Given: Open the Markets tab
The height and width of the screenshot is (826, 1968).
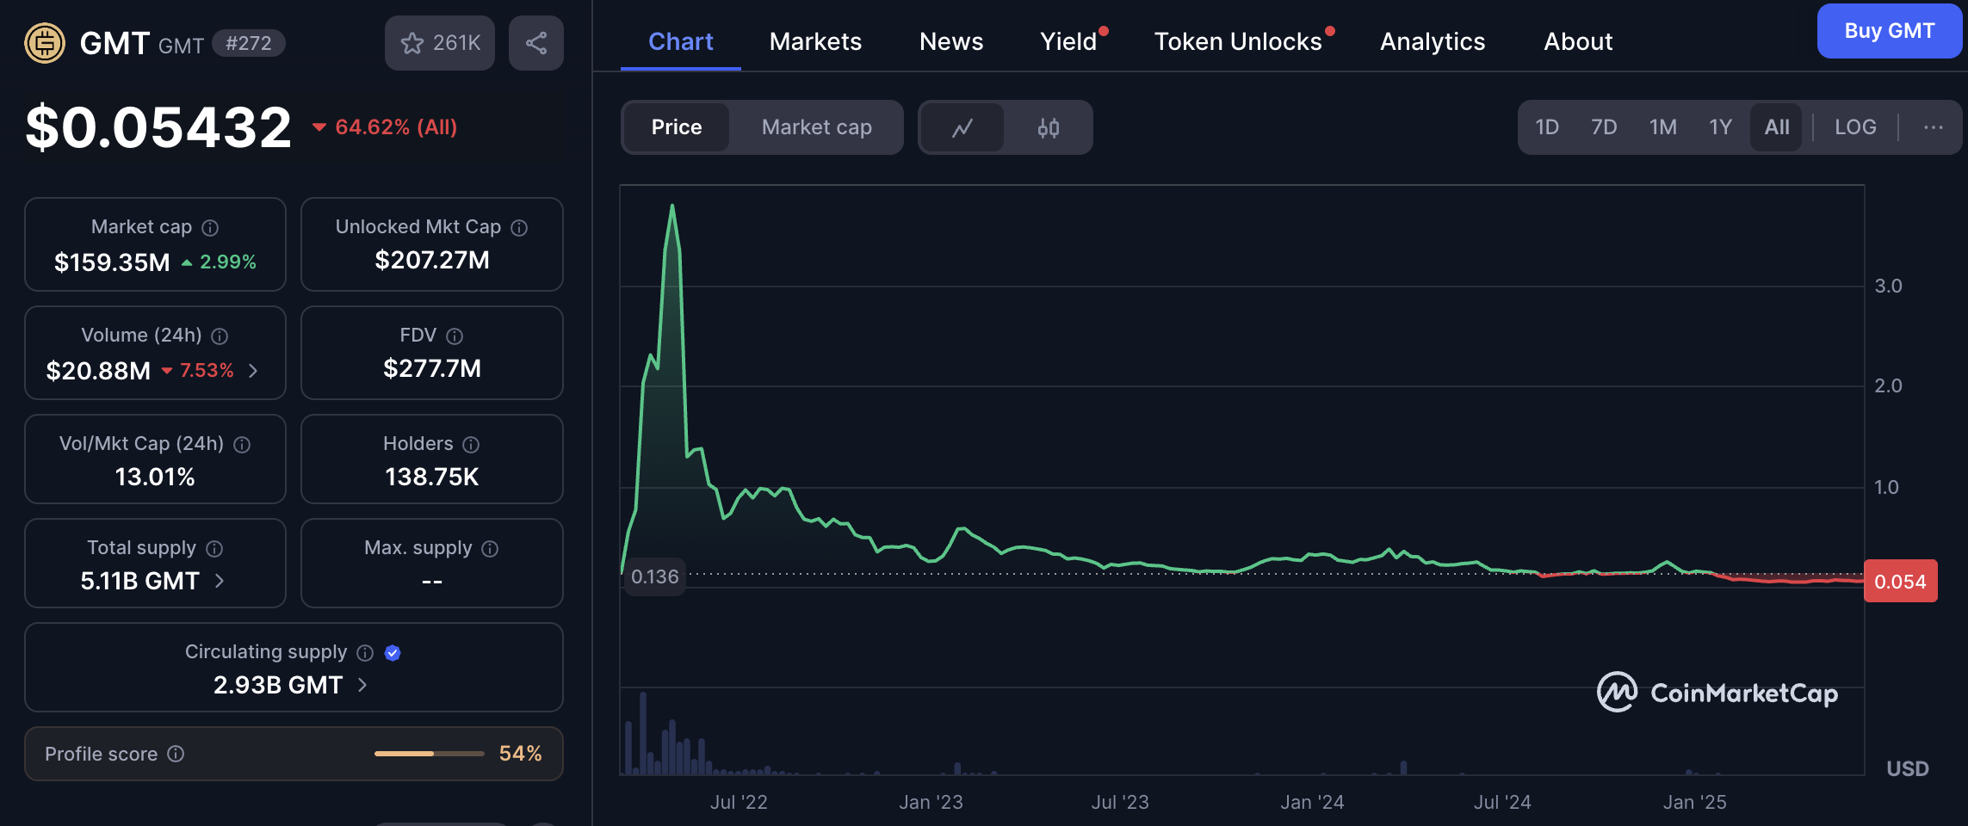Looking at the screenshot, I should point(815,41).
